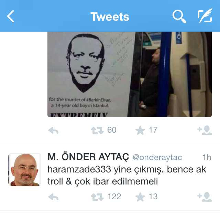Favorite the tweet with 17 stars
This screenshot has height=213, width=220.
coord(140,130)
